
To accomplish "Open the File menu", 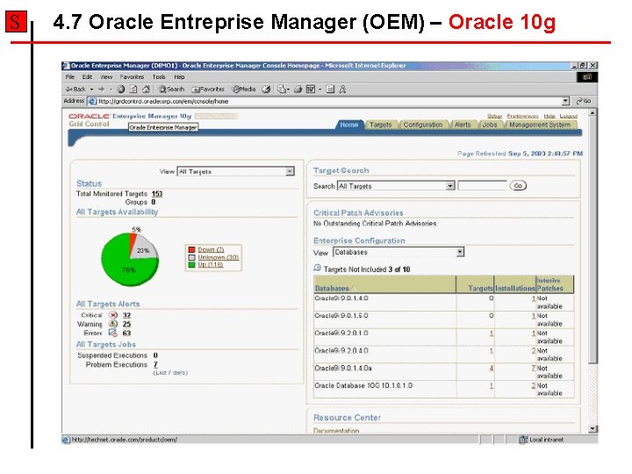I will pos(70,76).
